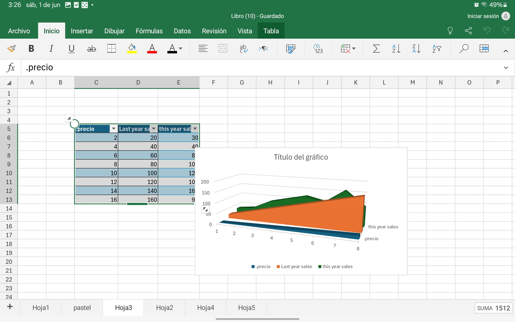Open the cell borders tool
The width and height of the screenshot is (515, 322).
click(x=111, y=49)
